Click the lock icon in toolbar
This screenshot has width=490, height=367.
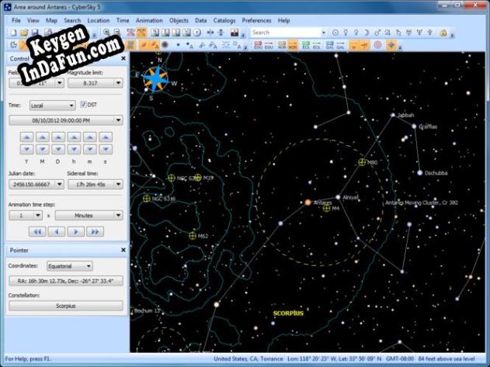443,33
